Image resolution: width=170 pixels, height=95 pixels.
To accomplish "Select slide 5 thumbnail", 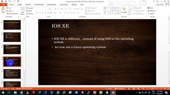I will coord(12,74).
